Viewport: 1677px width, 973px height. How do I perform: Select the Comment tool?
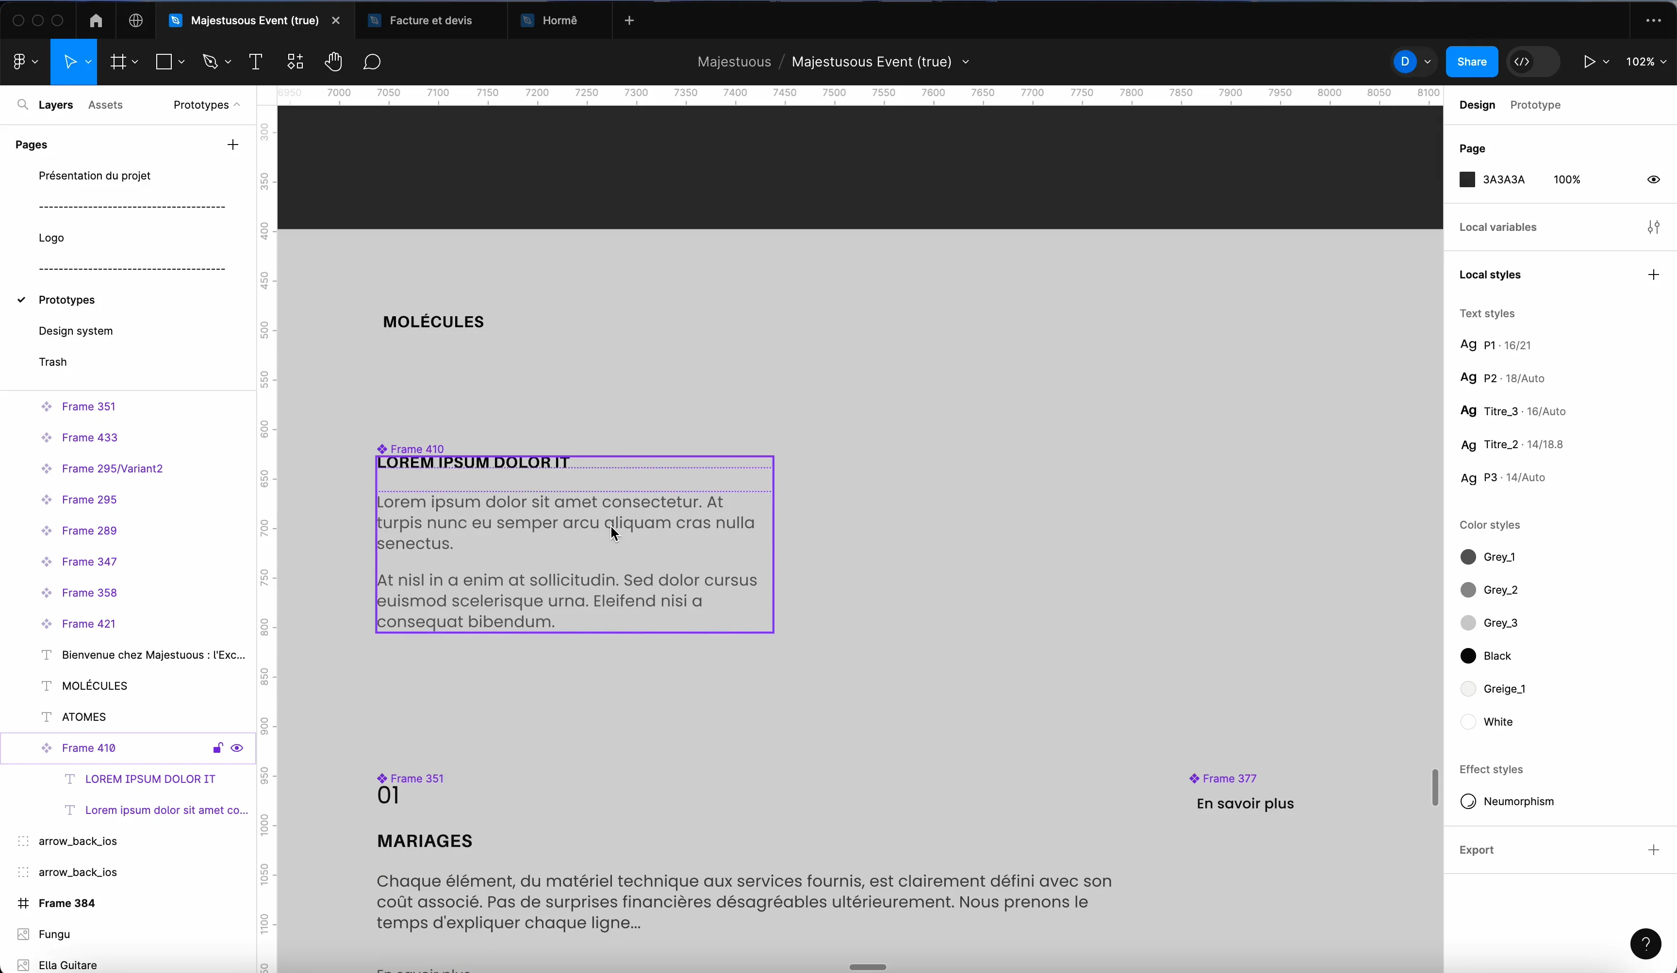(x=372, y=62)
